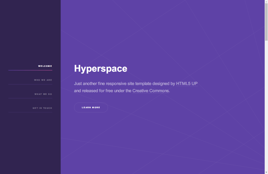268x174 pixels.
Task: Click the highlighted underline beneath Welcome
Action: click(x=30, y=70)
